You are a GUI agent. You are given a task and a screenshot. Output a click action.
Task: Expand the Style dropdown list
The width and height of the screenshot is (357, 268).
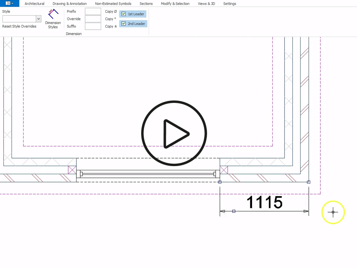(x=38, y=19)
